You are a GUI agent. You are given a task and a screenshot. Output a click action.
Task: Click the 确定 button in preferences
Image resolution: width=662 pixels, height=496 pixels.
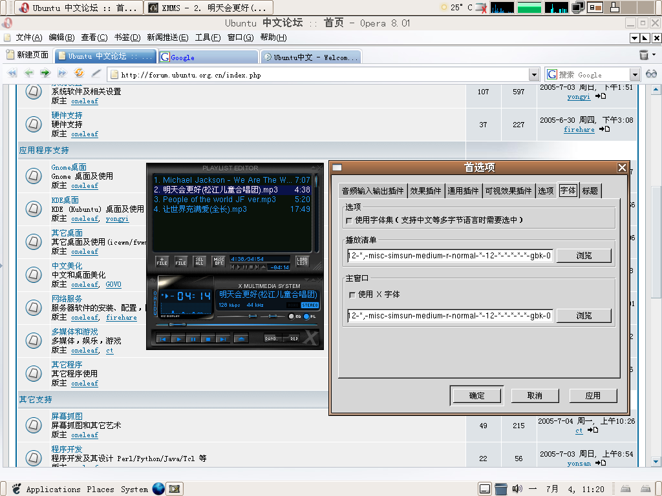[476, 396]
